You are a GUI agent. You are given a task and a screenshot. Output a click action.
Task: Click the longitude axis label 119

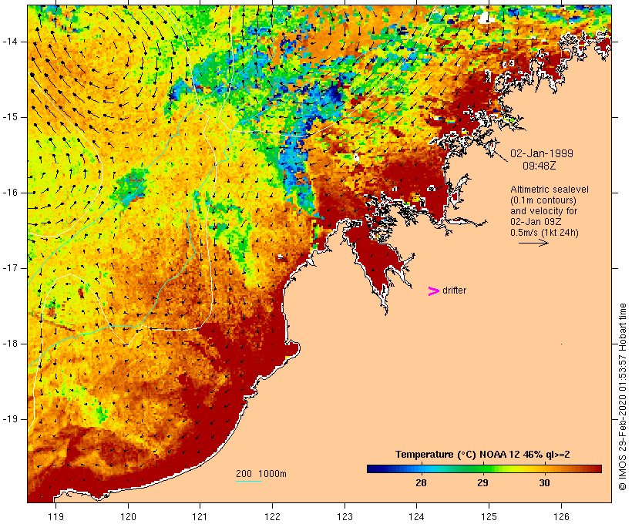tap(55, 516)
